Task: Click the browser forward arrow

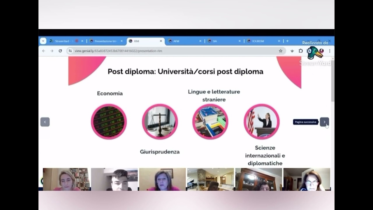Action: click(52, 51)
